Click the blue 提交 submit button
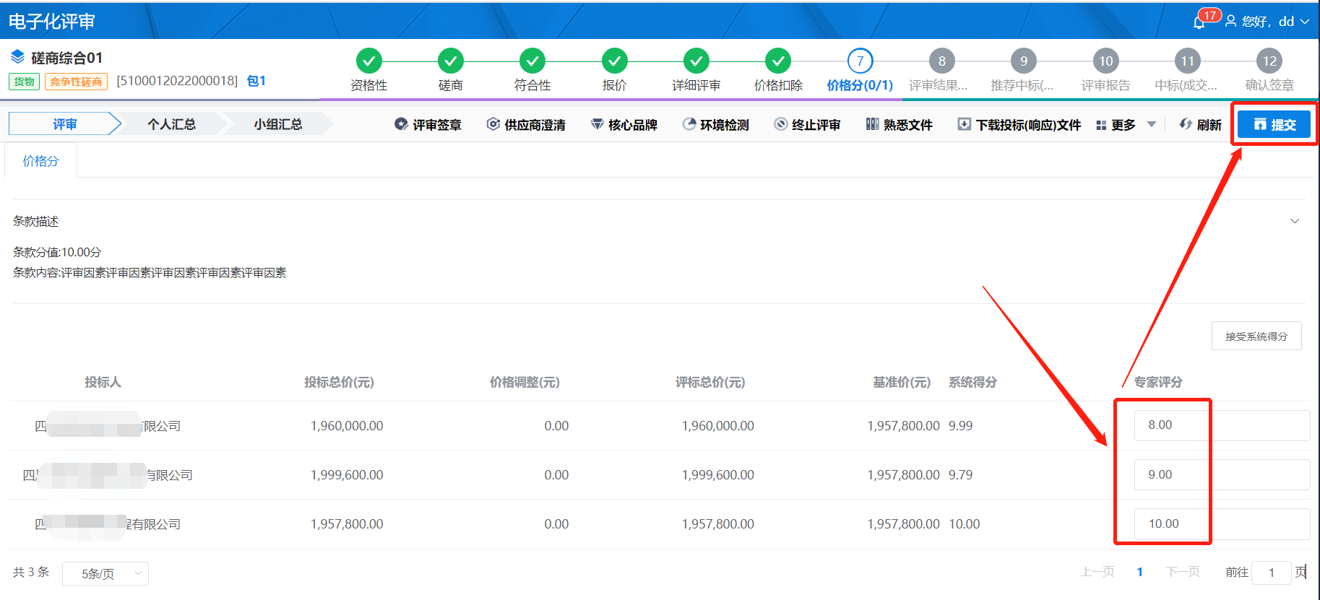Viewport: 1320px width, 600px height. click(1274, 124)
